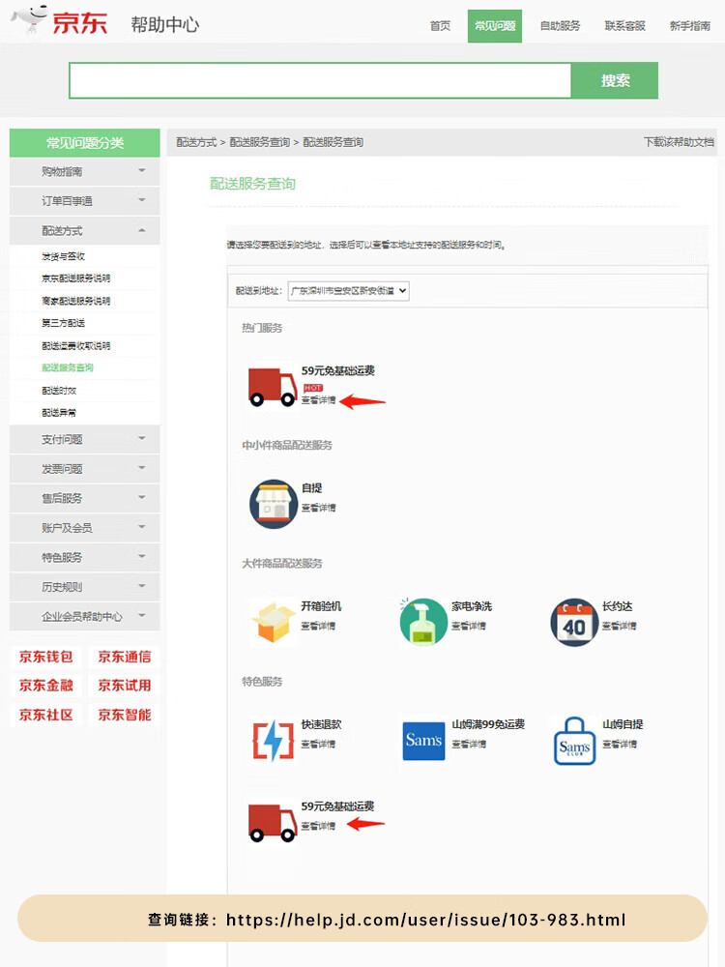Open the 配送到地址 address dropdown
Viewport: 725px width, 967px height.
348,290
